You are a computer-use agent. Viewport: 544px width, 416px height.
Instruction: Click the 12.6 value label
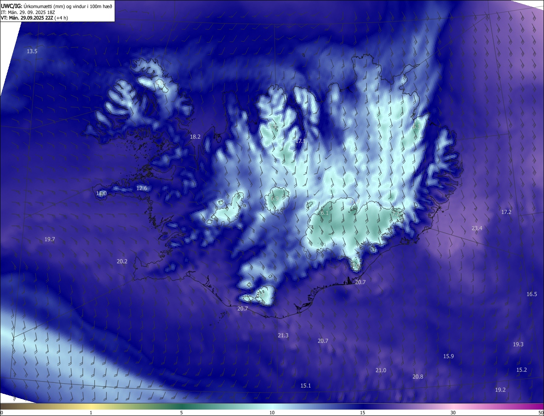(142, 188)
